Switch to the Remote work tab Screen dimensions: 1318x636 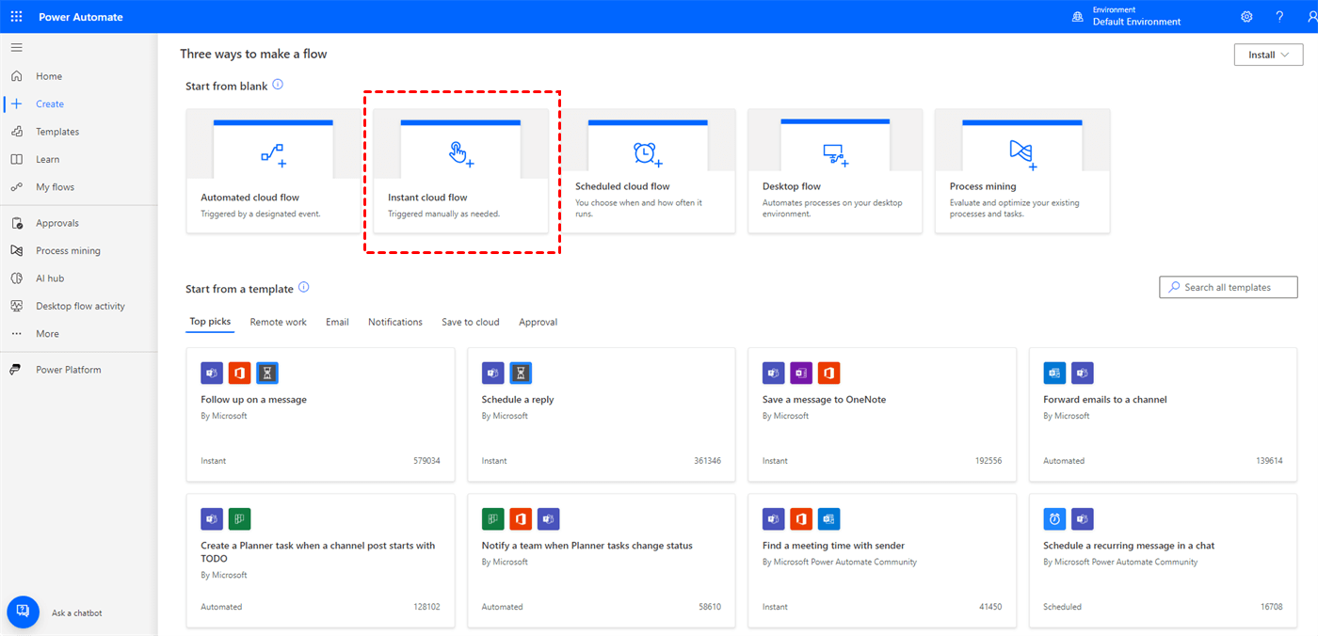278,322
